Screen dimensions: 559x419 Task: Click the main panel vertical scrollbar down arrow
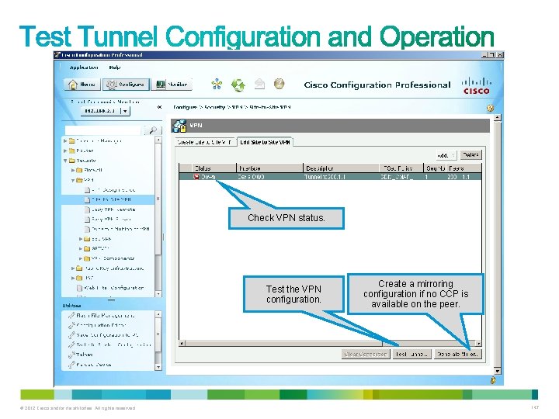tap(498, 371)
